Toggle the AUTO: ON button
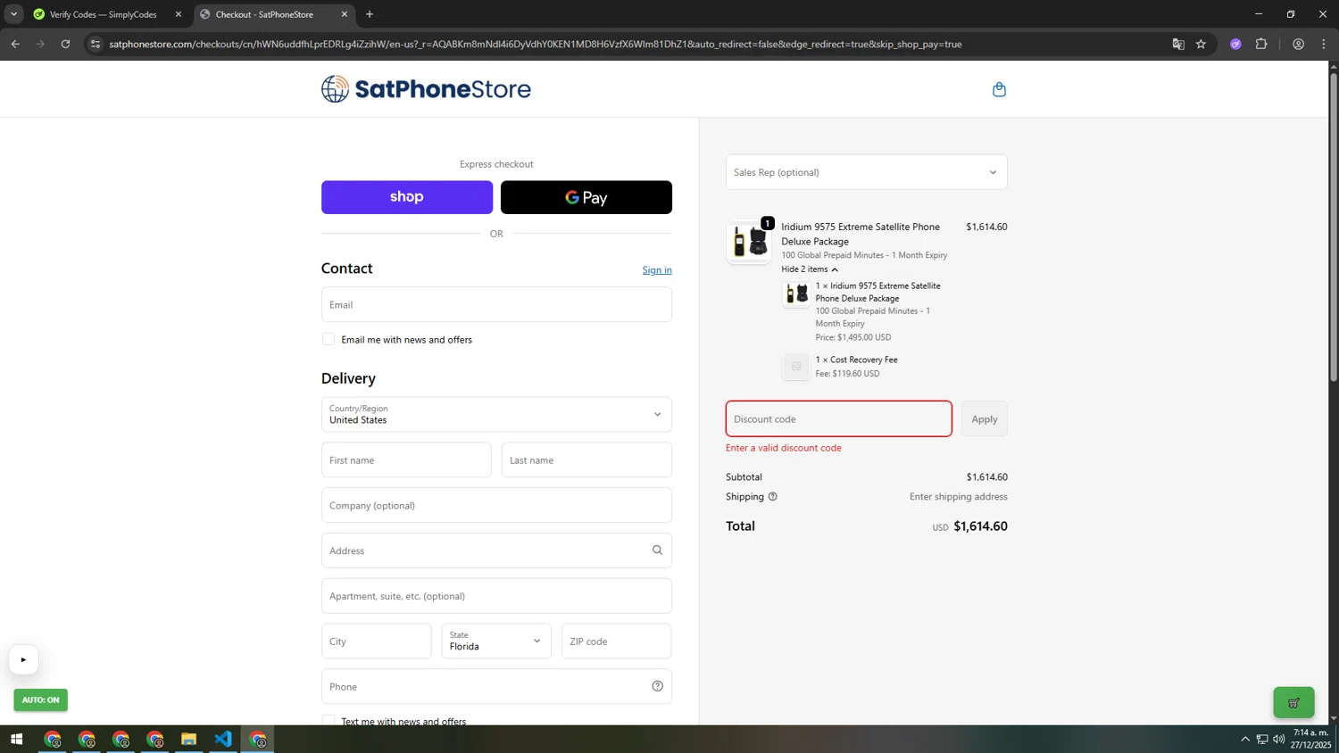1339x753 pixels. pos(40,700)
